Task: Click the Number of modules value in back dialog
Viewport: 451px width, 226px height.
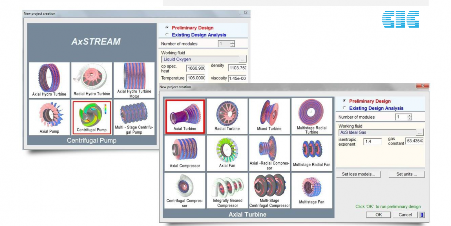Action: point(224,44)
